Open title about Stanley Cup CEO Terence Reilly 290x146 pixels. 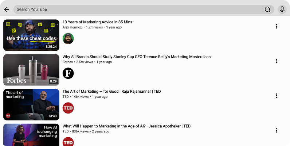pos(137,57)
